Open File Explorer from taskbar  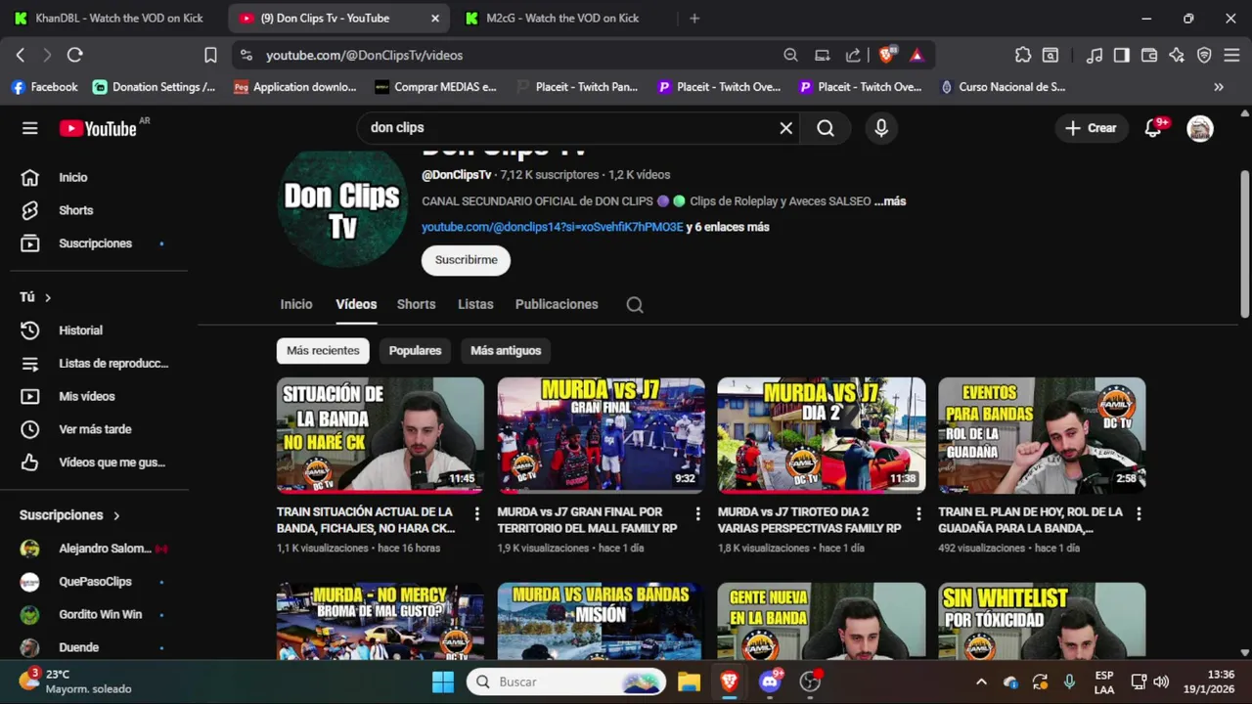(x=690, y=682)
